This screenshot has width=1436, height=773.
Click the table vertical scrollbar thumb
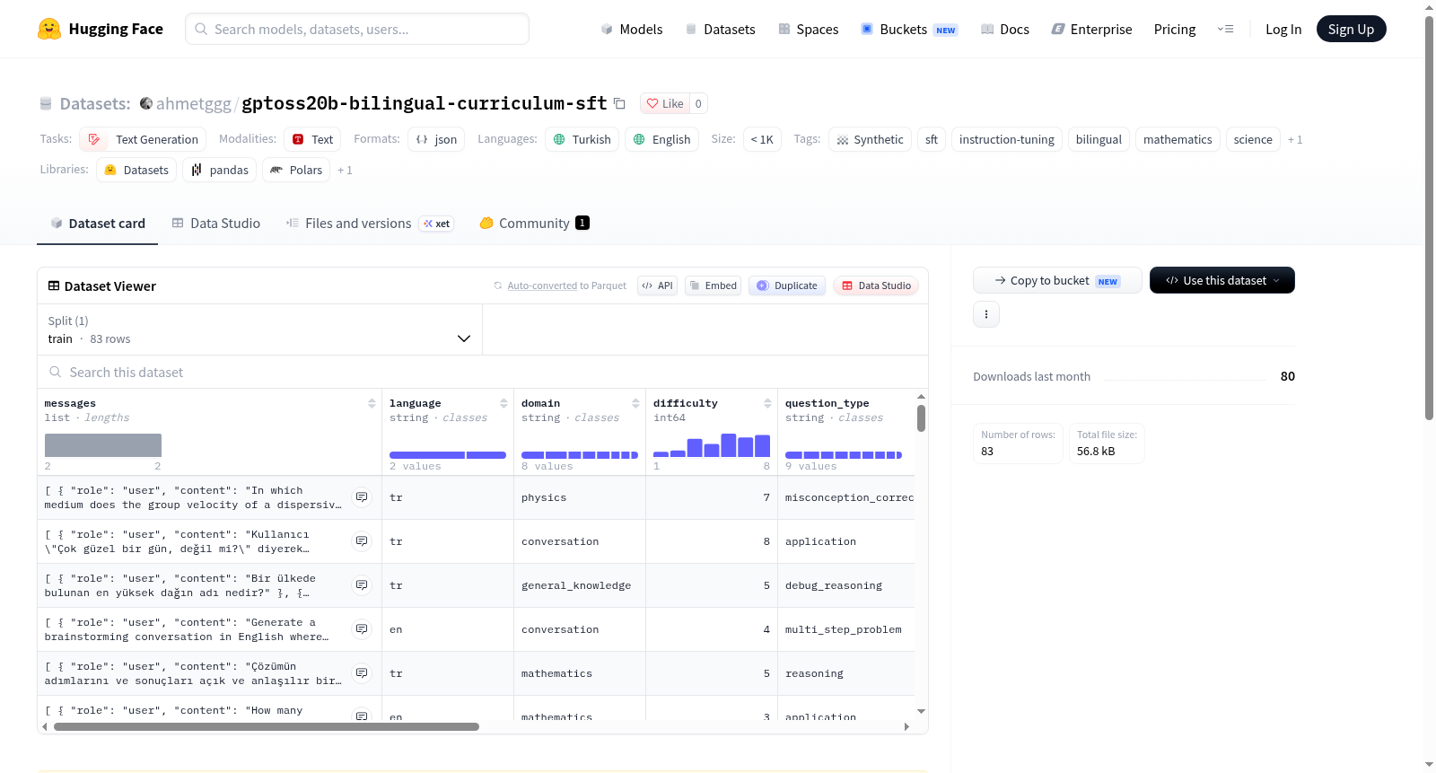(921, 418)
